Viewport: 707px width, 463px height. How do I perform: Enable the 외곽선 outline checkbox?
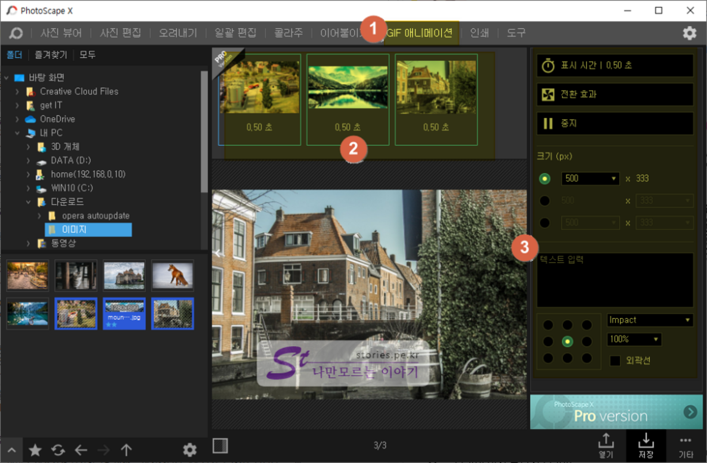tap(615, 361)
